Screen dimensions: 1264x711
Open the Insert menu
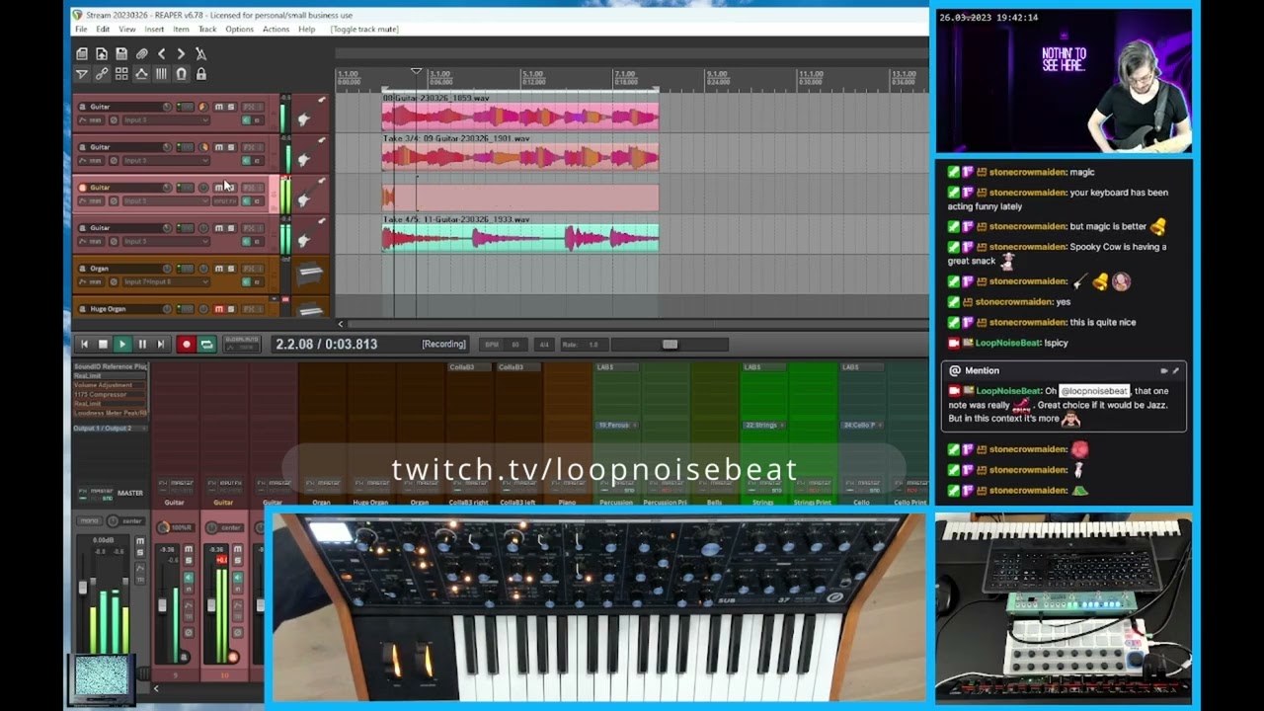coord(155,29)
